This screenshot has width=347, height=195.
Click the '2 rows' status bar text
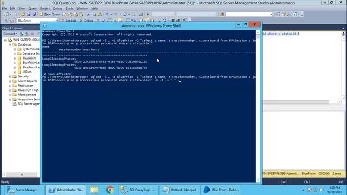337,174
